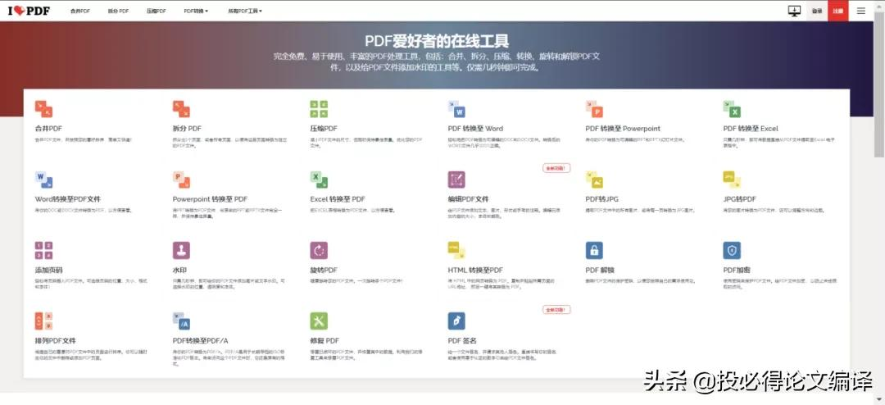Click the 登录 login button
885x405 pixels.
[817, 11]
